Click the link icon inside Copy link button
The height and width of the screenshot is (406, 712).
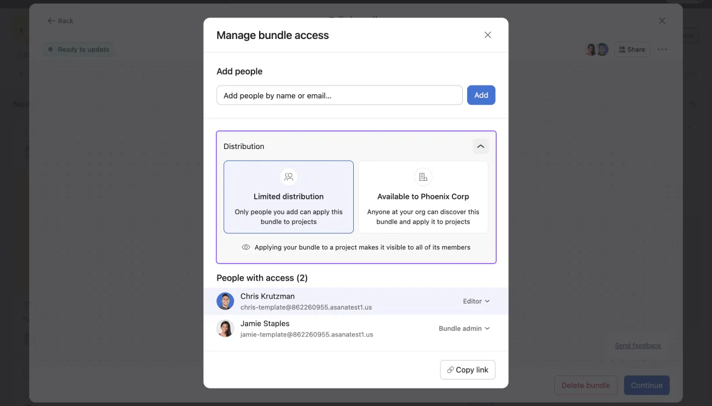click(450, 370)
